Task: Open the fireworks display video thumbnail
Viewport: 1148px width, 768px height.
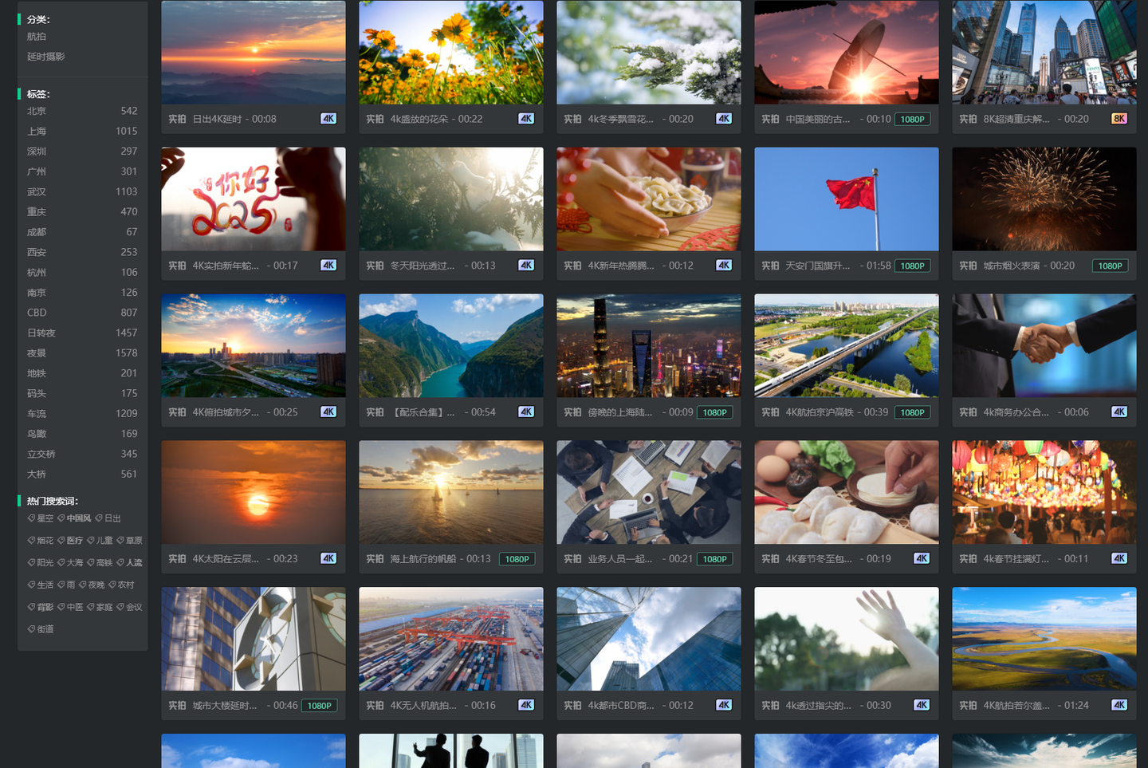Action: pos(1044,199)
